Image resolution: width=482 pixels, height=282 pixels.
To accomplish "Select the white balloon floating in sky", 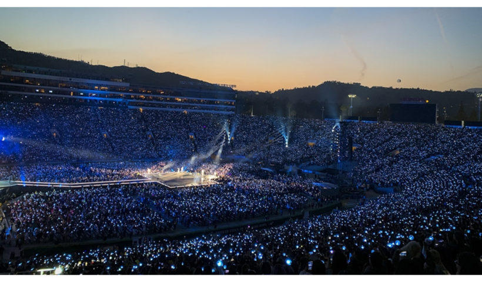I will tap(399, 81).
